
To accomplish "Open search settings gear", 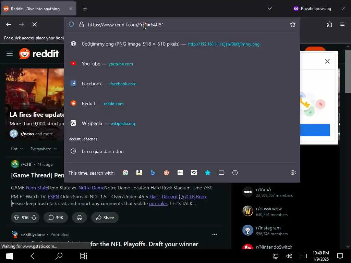I will tap(293, 173).
